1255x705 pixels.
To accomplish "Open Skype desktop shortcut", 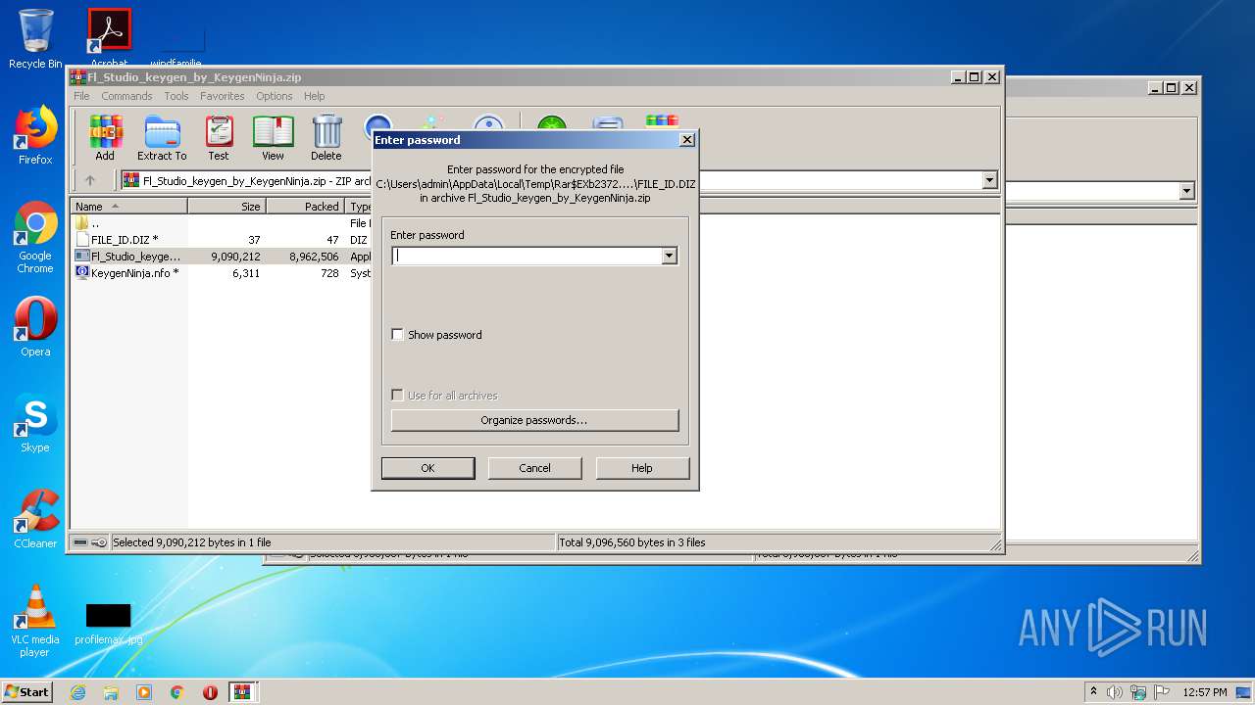I will [x=35, y=423].
